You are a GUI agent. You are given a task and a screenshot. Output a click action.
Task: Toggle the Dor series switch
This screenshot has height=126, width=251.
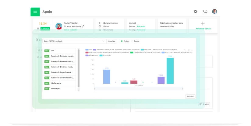point(47,51)
